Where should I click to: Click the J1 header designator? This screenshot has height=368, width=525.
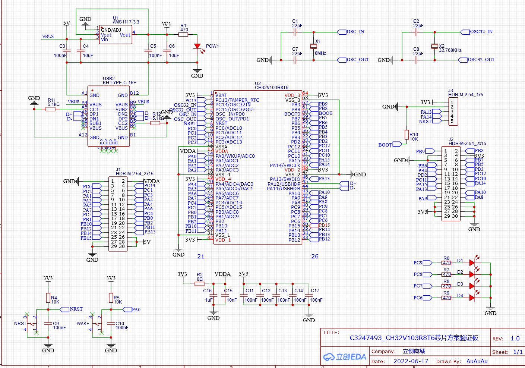[x=118, y=170]
